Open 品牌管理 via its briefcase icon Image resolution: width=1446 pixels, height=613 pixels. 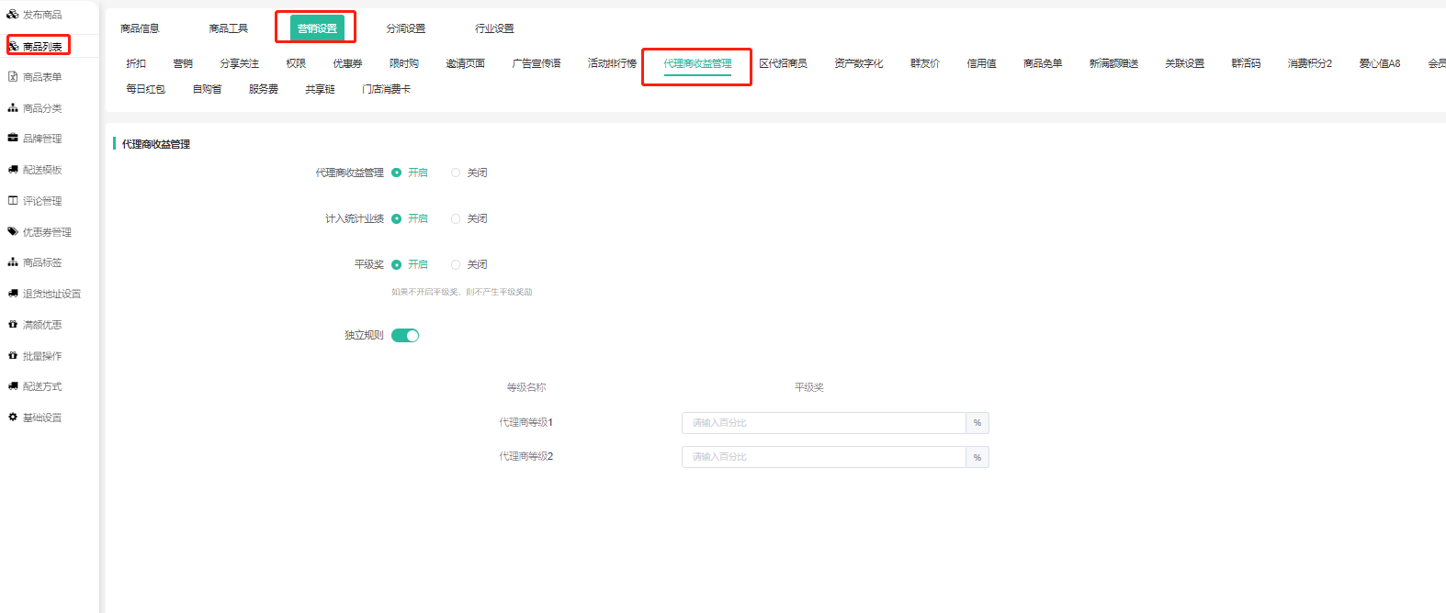[x=13, y=139]
